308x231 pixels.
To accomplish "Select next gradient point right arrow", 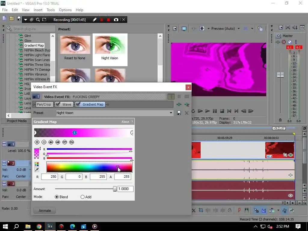I will (x=57, y=142).
